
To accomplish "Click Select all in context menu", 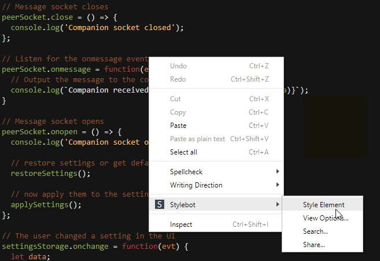I will point(183,152).
